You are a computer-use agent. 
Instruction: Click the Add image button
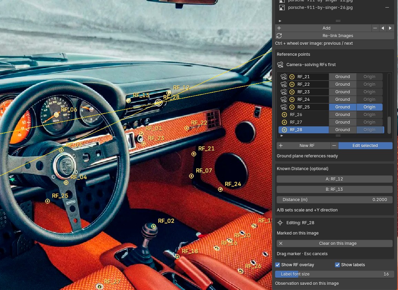point(324,28)
